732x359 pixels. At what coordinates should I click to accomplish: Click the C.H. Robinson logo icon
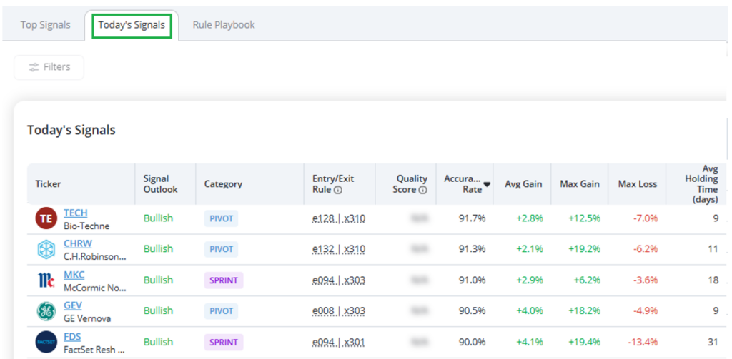pyautogui.click(x=46, y=249)
